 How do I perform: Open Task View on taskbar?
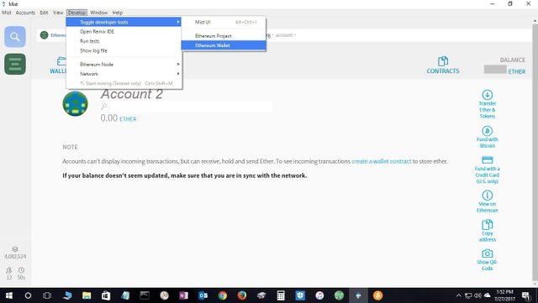pyautogui.click(x=47, y=295)
